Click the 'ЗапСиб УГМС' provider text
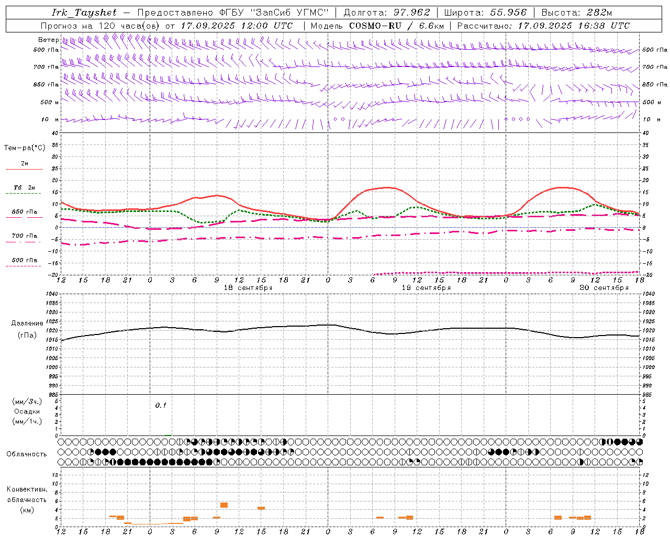This screenshot has width=670, height=536. [x=289, y=13]
